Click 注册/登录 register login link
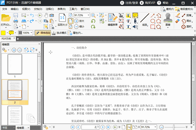Viewport: 196px width, 130px height. (x=129, y=3)
